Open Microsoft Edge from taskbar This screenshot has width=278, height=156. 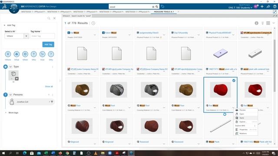(x=25, y=153)
